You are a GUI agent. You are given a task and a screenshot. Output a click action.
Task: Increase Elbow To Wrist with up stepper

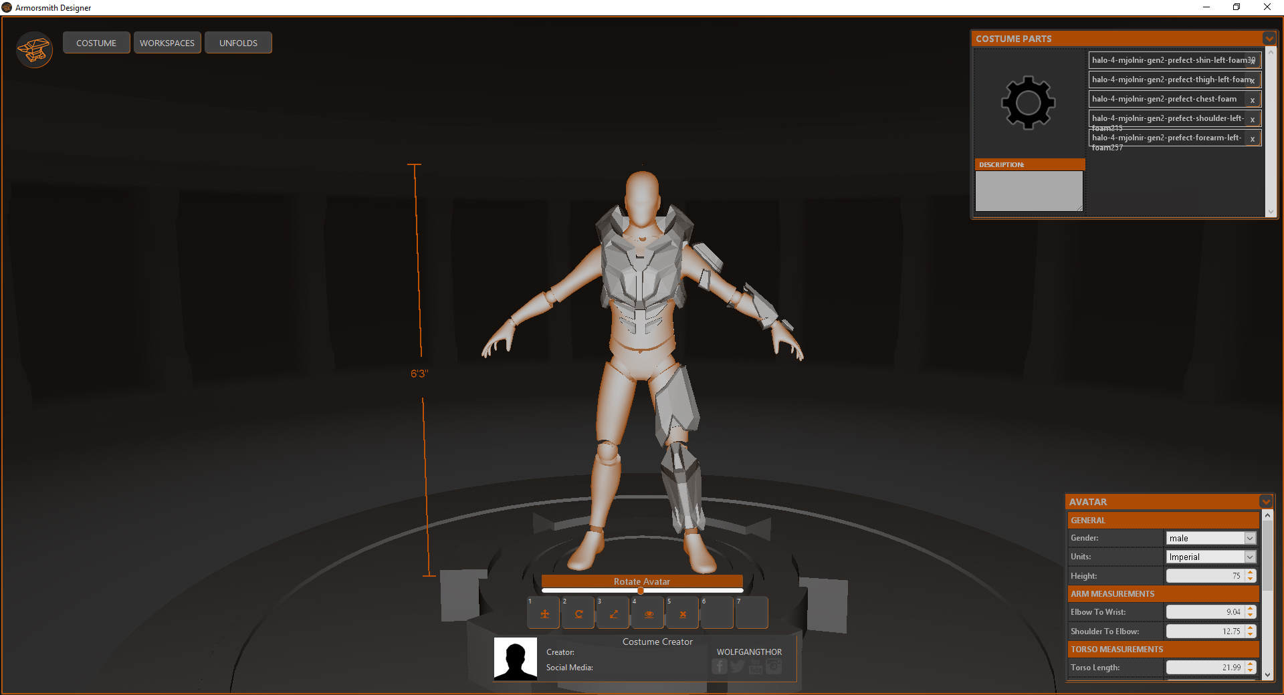1251,609
